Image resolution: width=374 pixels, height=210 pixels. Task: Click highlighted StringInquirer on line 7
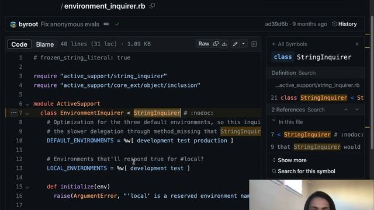pyautogui.click(x=157, y=113)
